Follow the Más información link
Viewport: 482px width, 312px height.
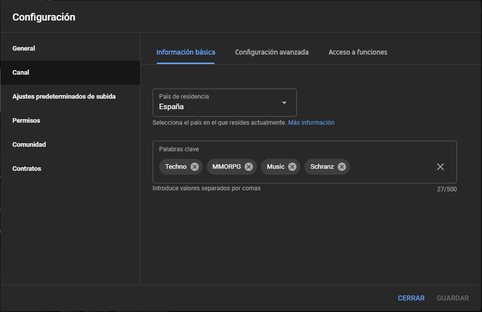point(311,123)
